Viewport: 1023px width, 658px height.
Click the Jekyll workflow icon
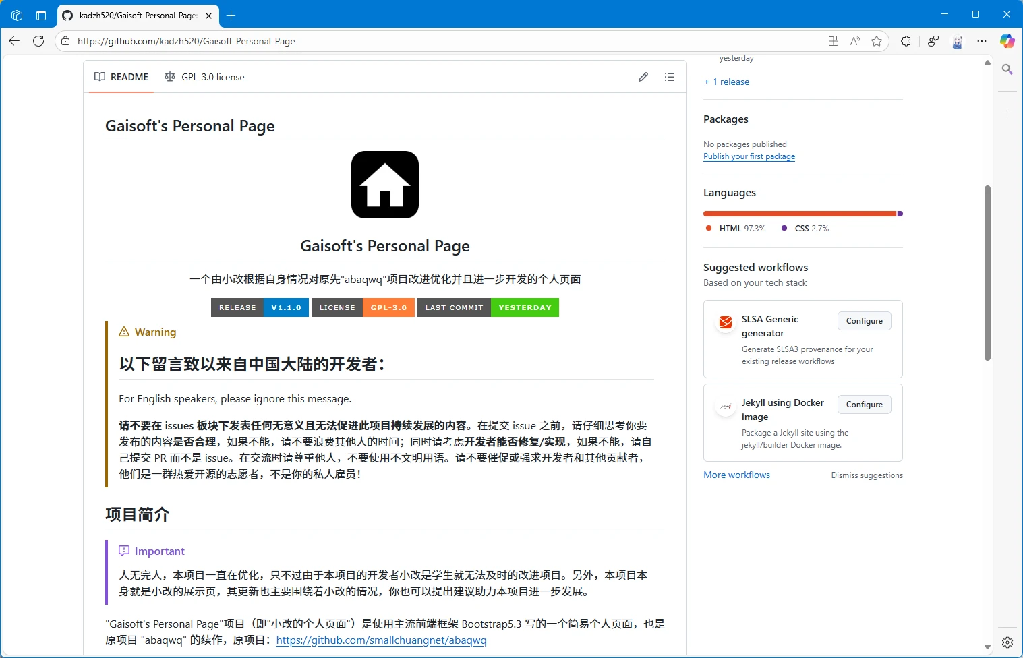click(726, 406)
